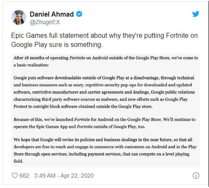
Task: Click the "Google puts software downloadable" paragraph
Action: (104, 92)
